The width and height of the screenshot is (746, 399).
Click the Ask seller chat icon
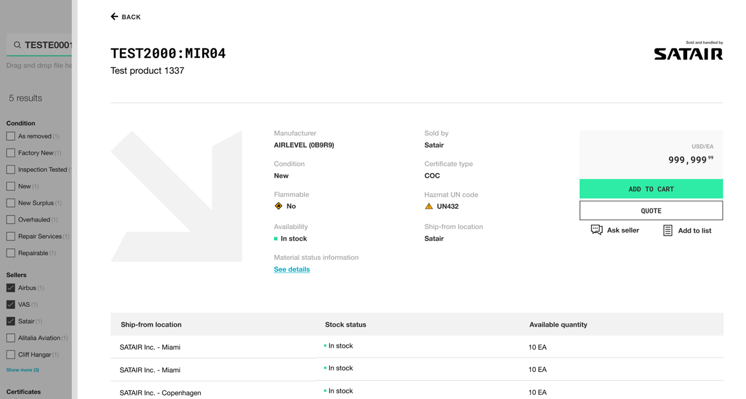597,230
